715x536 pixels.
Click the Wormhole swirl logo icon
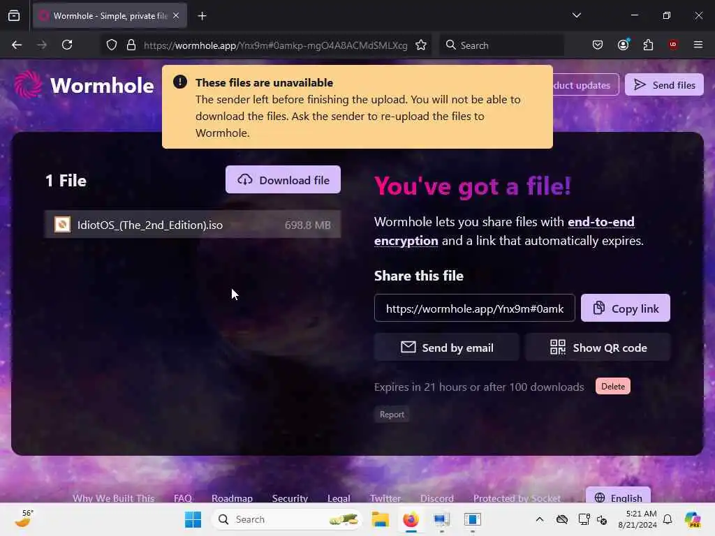click(28, 84)
